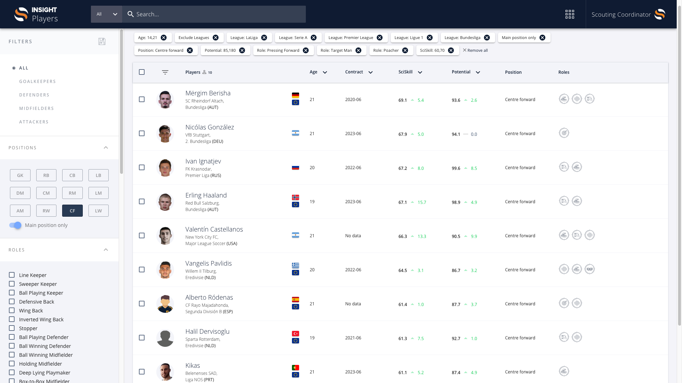Click Mërgim Berisha's first role icon
The height and width of the screenshot is (383, 682).
[x=564, y=99]
